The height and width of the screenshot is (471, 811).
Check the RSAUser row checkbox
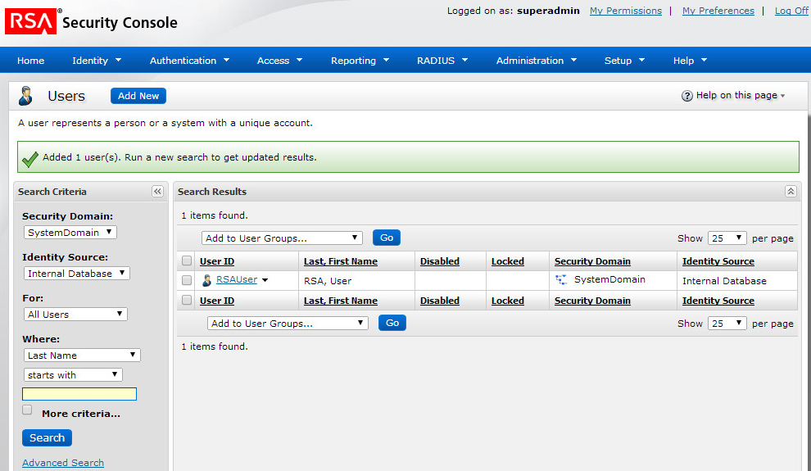[187, 280]
